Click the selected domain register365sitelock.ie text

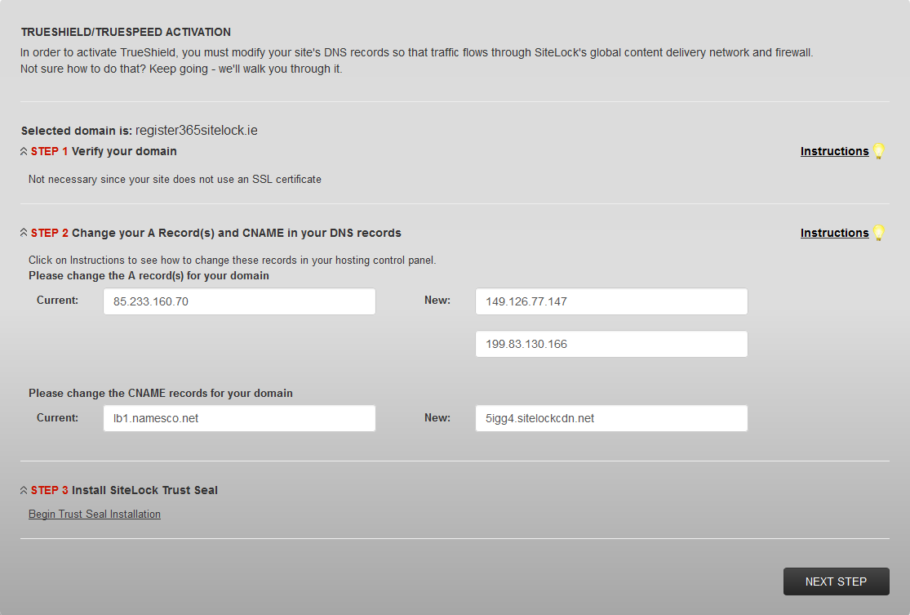(x=197, y=130)
